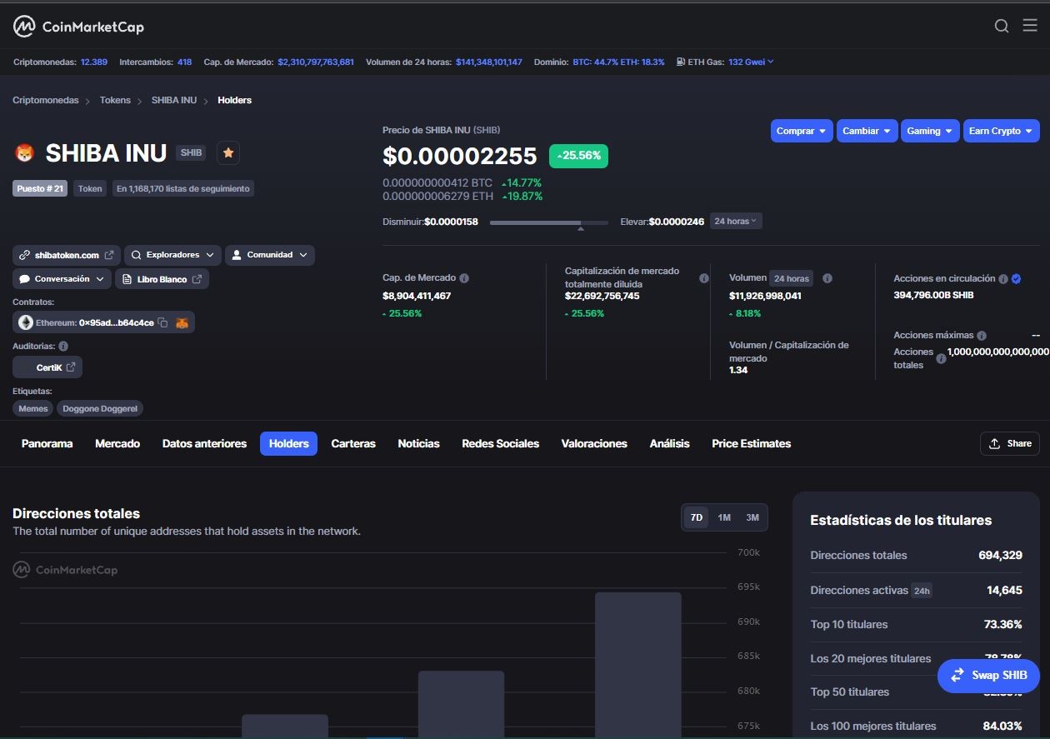Click the Share button
The image size is (1050, 739).
[1010, 443]
